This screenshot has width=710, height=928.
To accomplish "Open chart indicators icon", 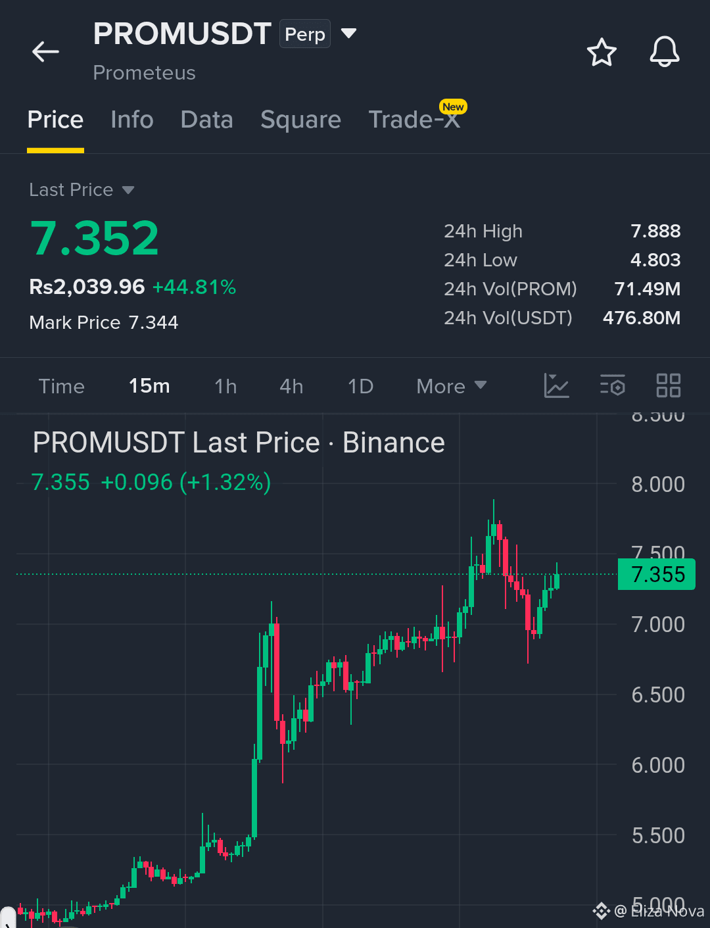I will tap(556, 385).
